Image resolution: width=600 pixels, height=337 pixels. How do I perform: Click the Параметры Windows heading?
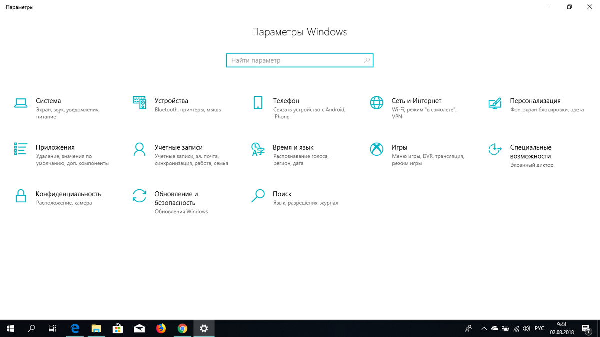[x=299, y=32]
